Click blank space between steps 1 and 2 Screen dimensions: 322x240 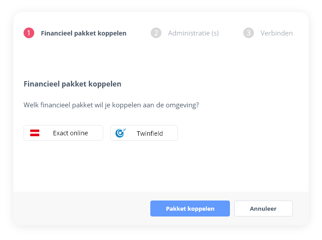pyautogui.click(x=139, y=33)
